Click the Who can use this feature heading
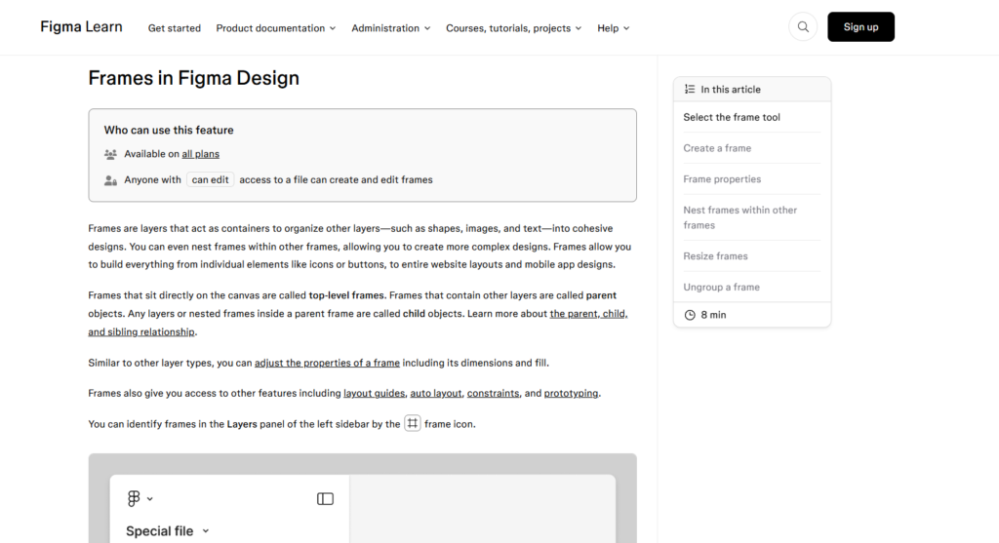 point(169,130)
